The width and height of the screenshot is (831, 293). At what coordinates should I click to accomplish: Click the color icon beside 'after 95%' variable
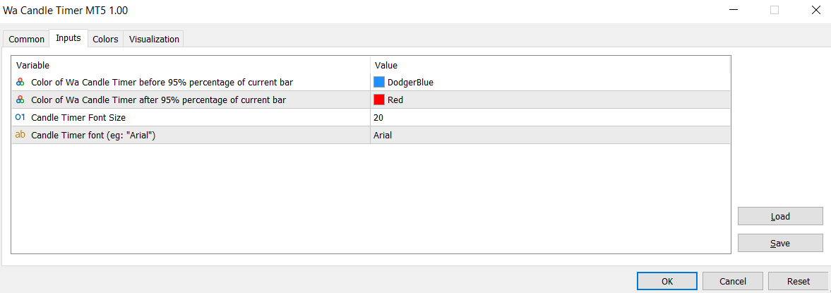20,100
